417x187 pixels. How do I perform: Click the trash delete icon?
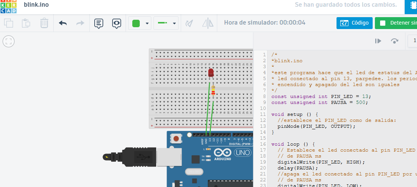point(44,23)
